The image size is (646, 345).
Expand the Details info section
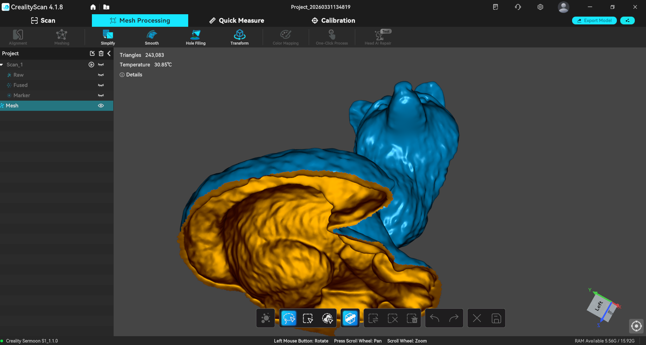pyautogui.click(x=131, y=75)
